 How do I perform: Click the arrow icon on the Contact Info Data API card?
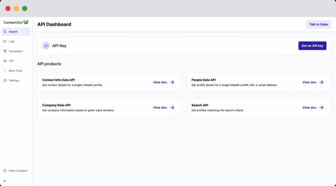click(172, 82)
